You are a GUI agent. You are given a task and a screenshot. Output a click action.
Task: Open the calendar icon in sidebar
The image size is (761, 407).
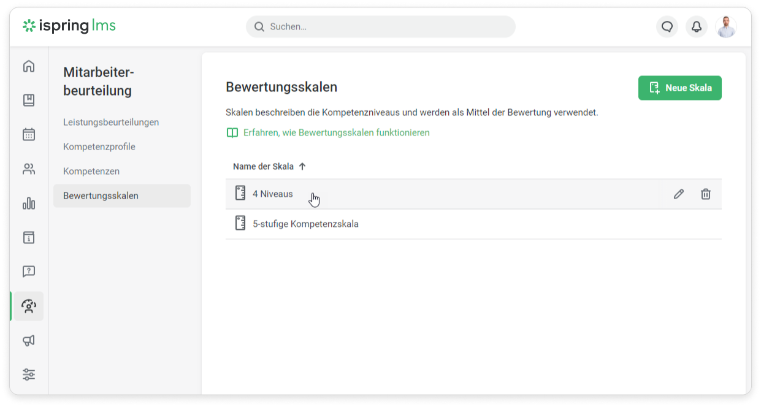point(29,134)
